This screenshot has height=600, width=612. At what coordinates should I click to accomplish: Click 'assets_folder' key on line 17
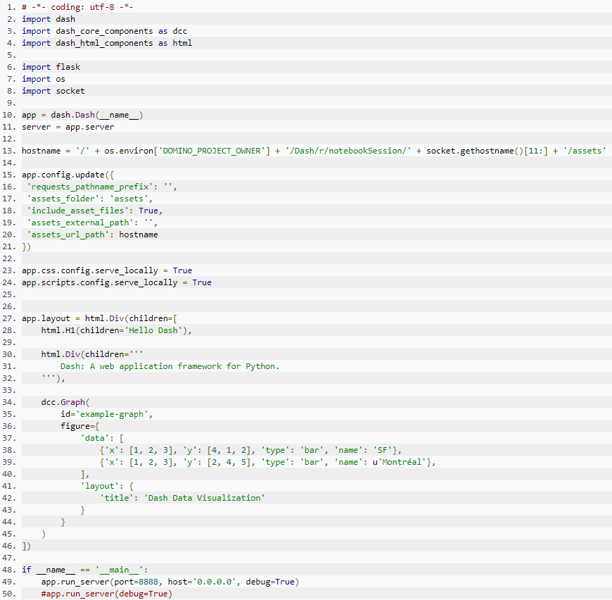coord(63,199)
